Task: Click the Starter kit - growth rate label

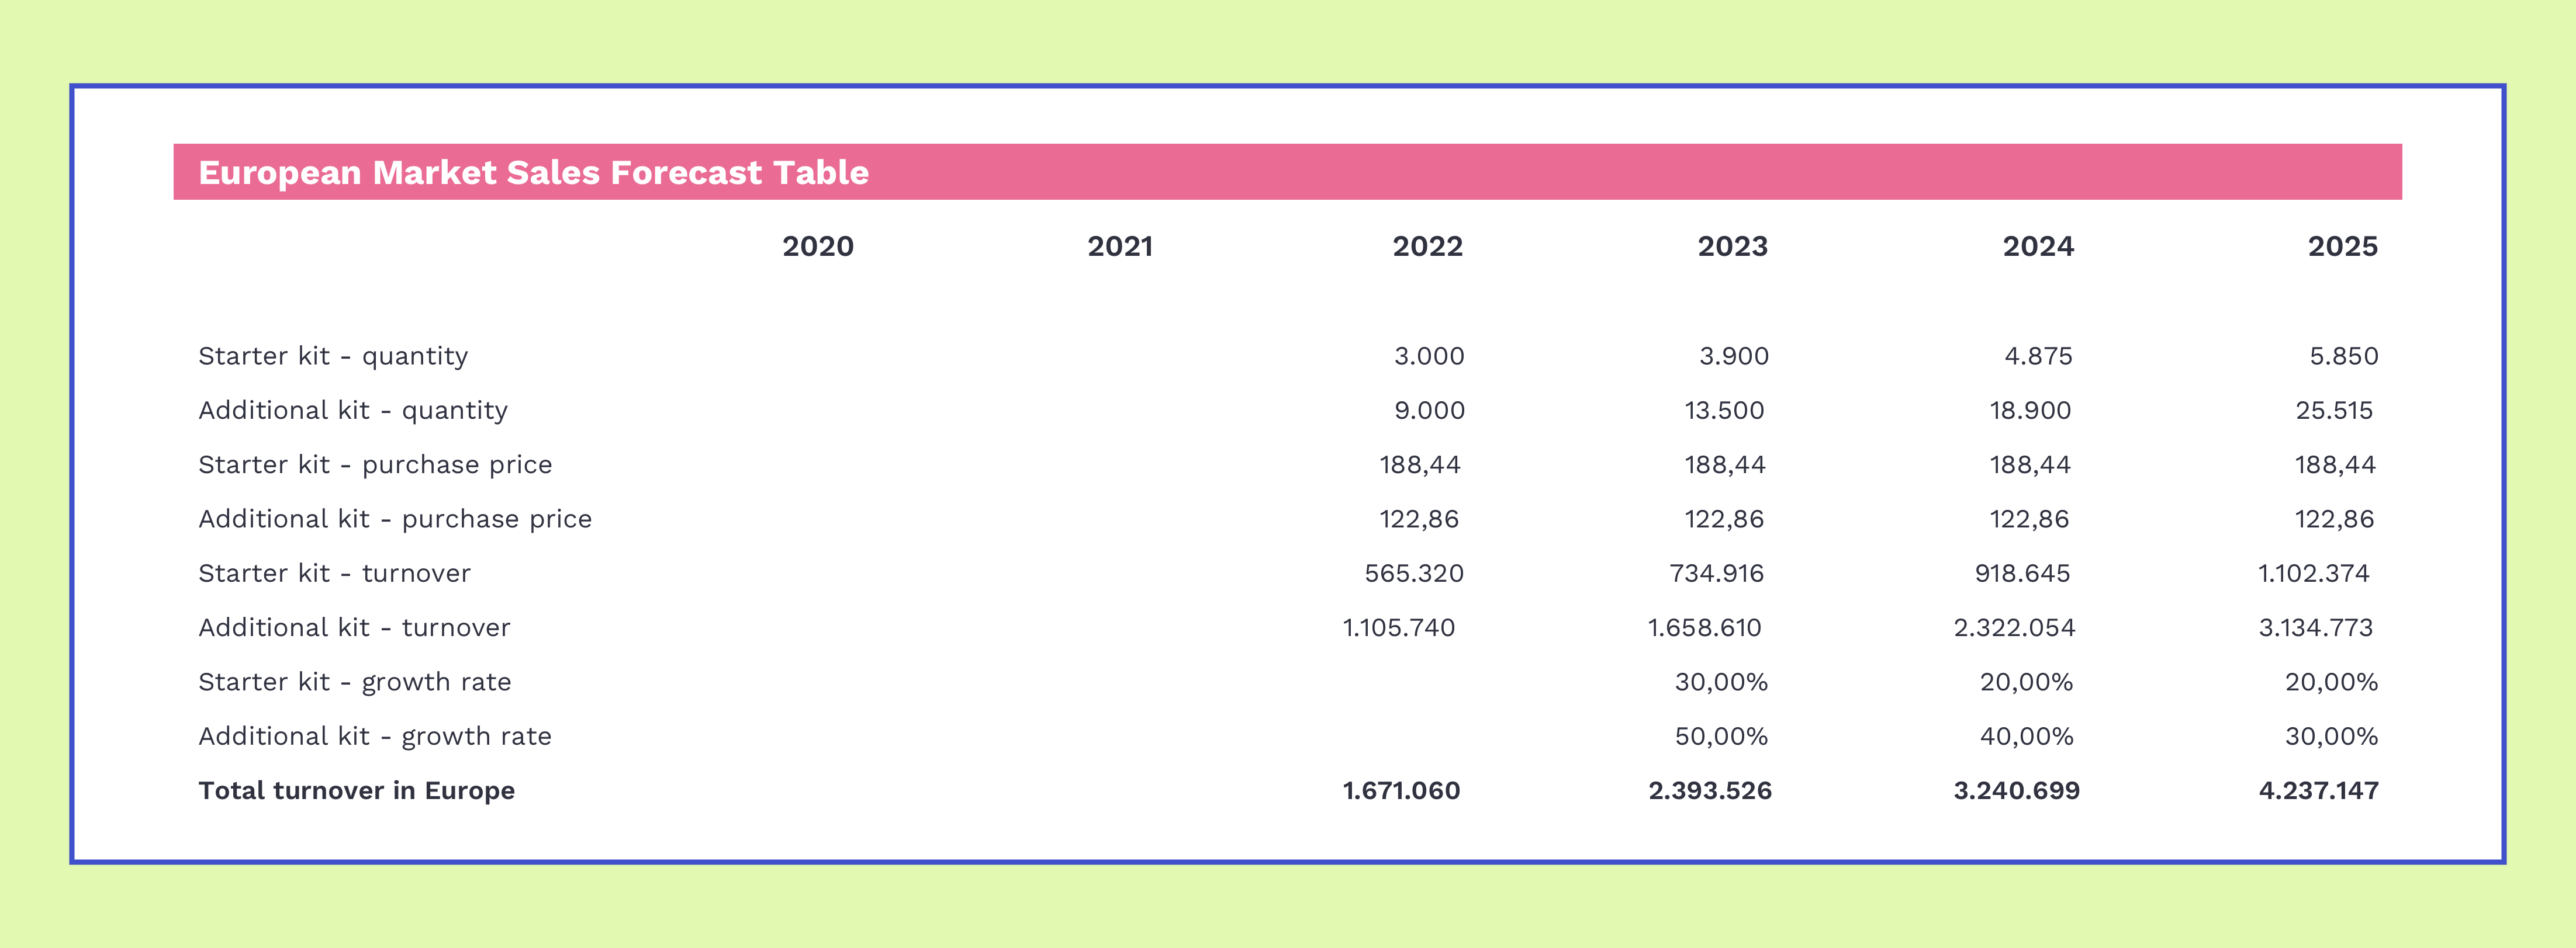Action: [355, 682]
